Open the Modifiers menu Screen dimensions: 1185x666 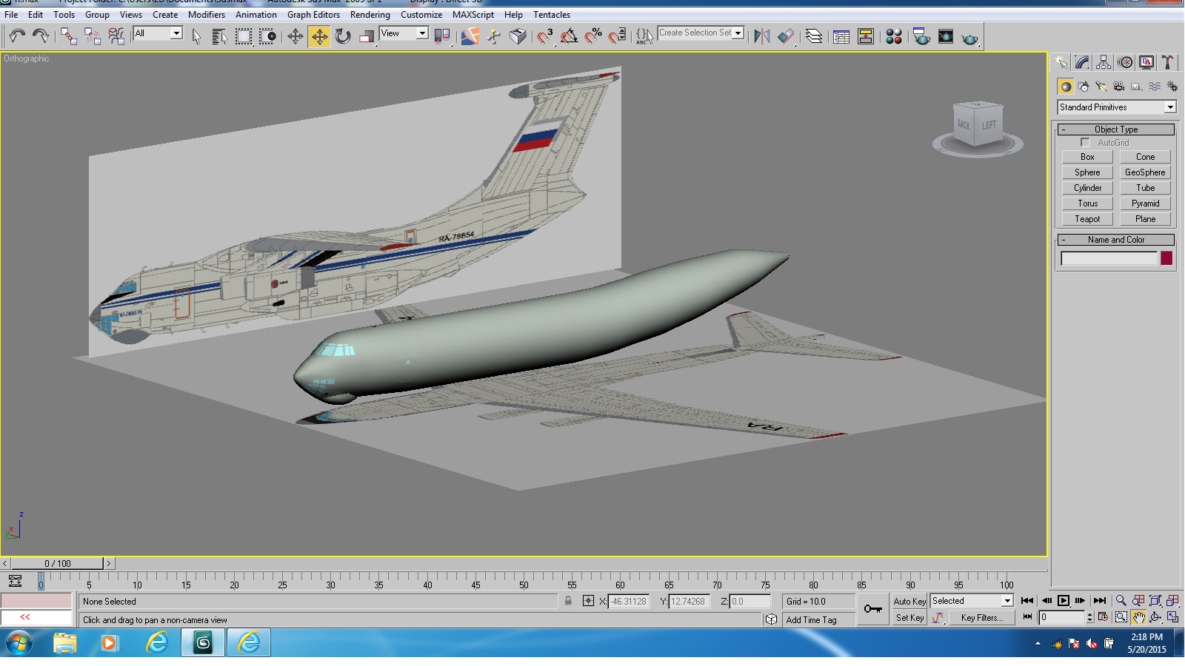tap(207, 14)
